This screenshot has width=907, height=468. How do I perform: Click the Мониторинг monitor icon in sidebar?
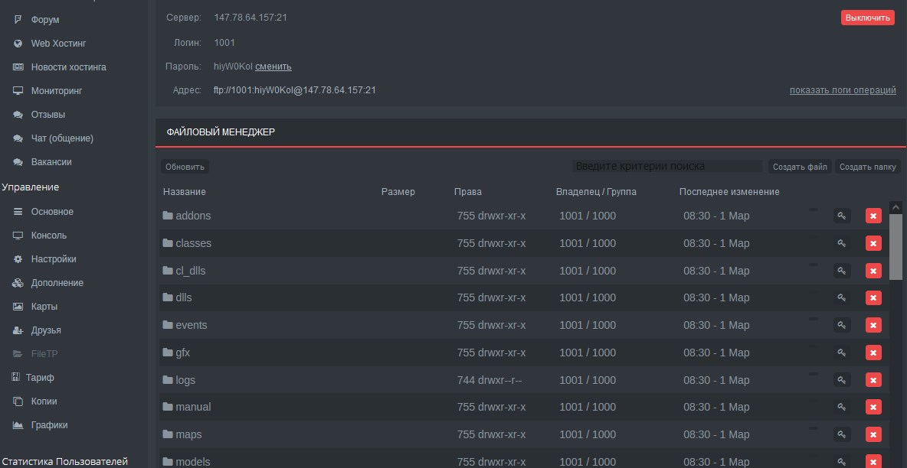(x=18, y=91)
